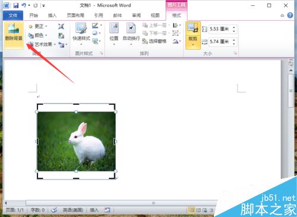Open Customize Quick Access Toolbar dropdown
The image size is (297, 217).
(x=43, y=5)
